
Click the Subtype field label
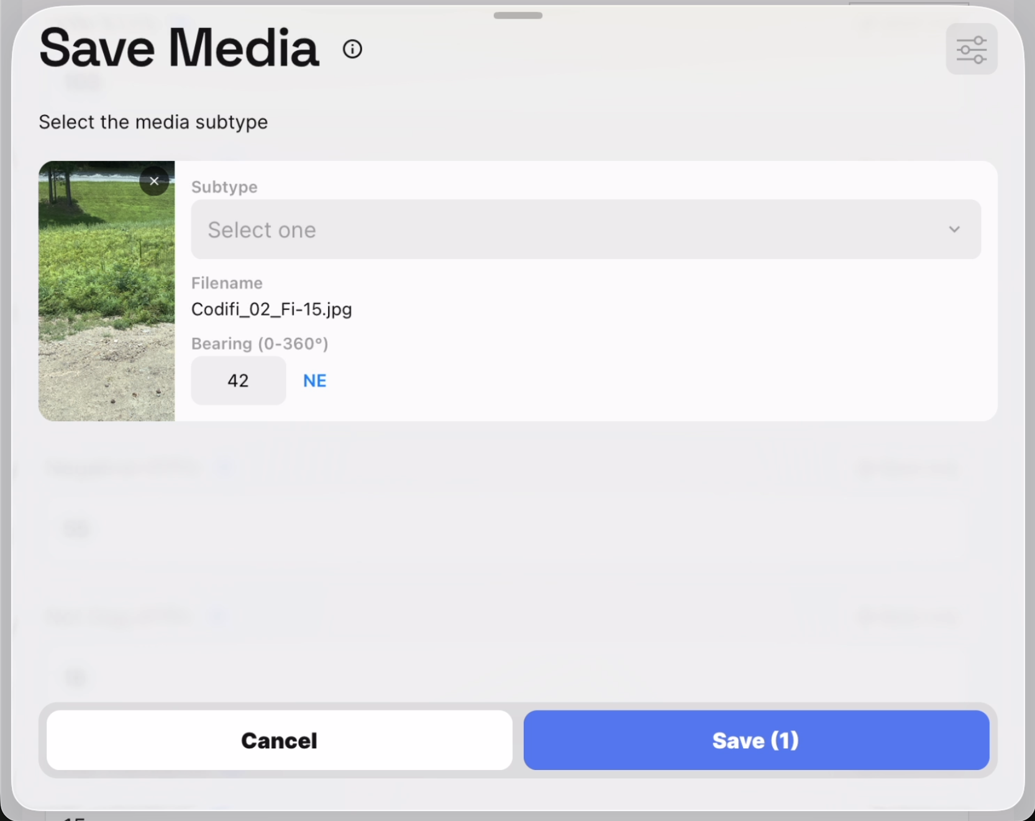pos(224,187)
